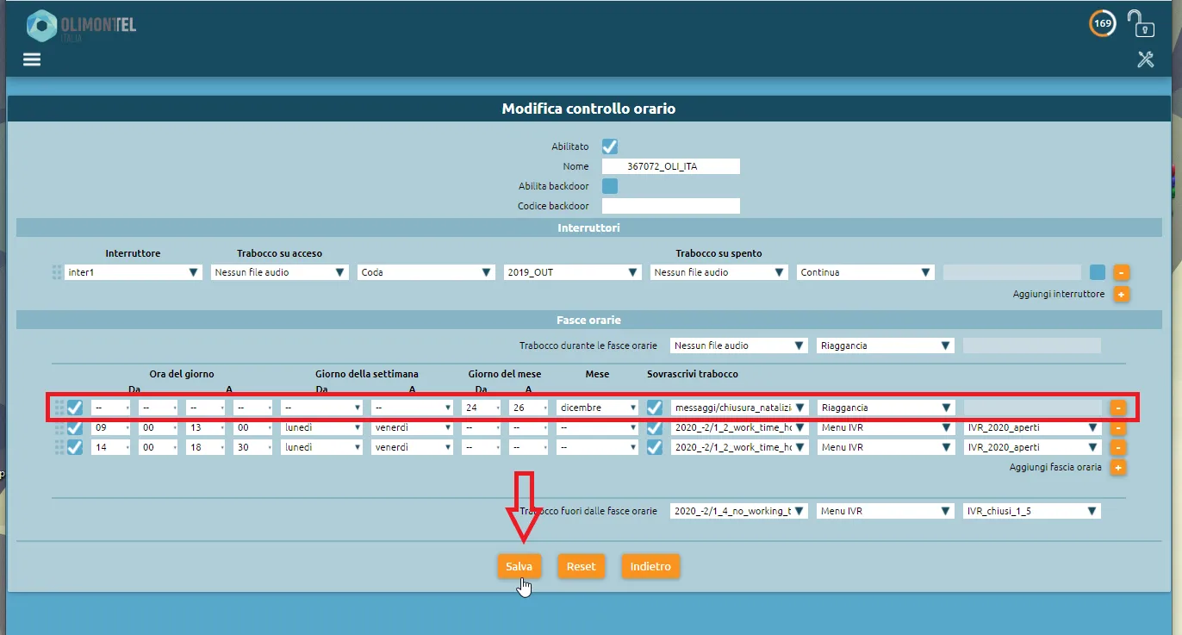Viewport: 1182px width, 635px height.
Task: Click the Nome text field
Action: tap(670, 166)
